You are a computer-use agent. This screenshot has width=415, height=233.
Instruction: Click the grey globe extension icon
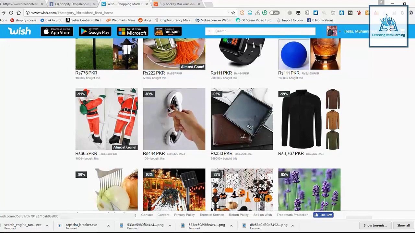290,13
